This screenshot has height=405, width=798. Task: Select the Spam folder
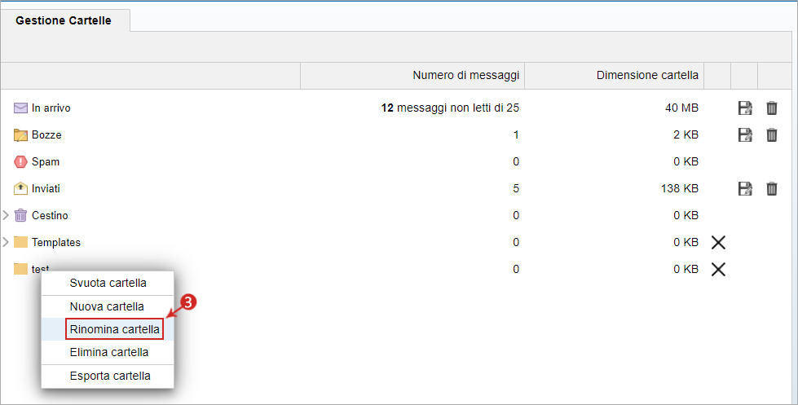click(46, 162)
